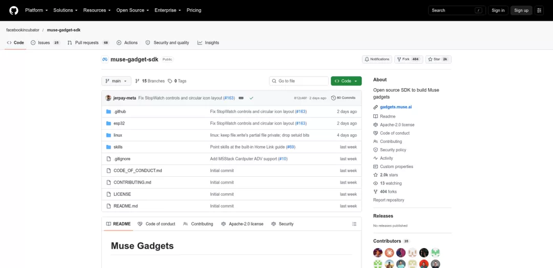View 15 Branches

click(150, 81)
